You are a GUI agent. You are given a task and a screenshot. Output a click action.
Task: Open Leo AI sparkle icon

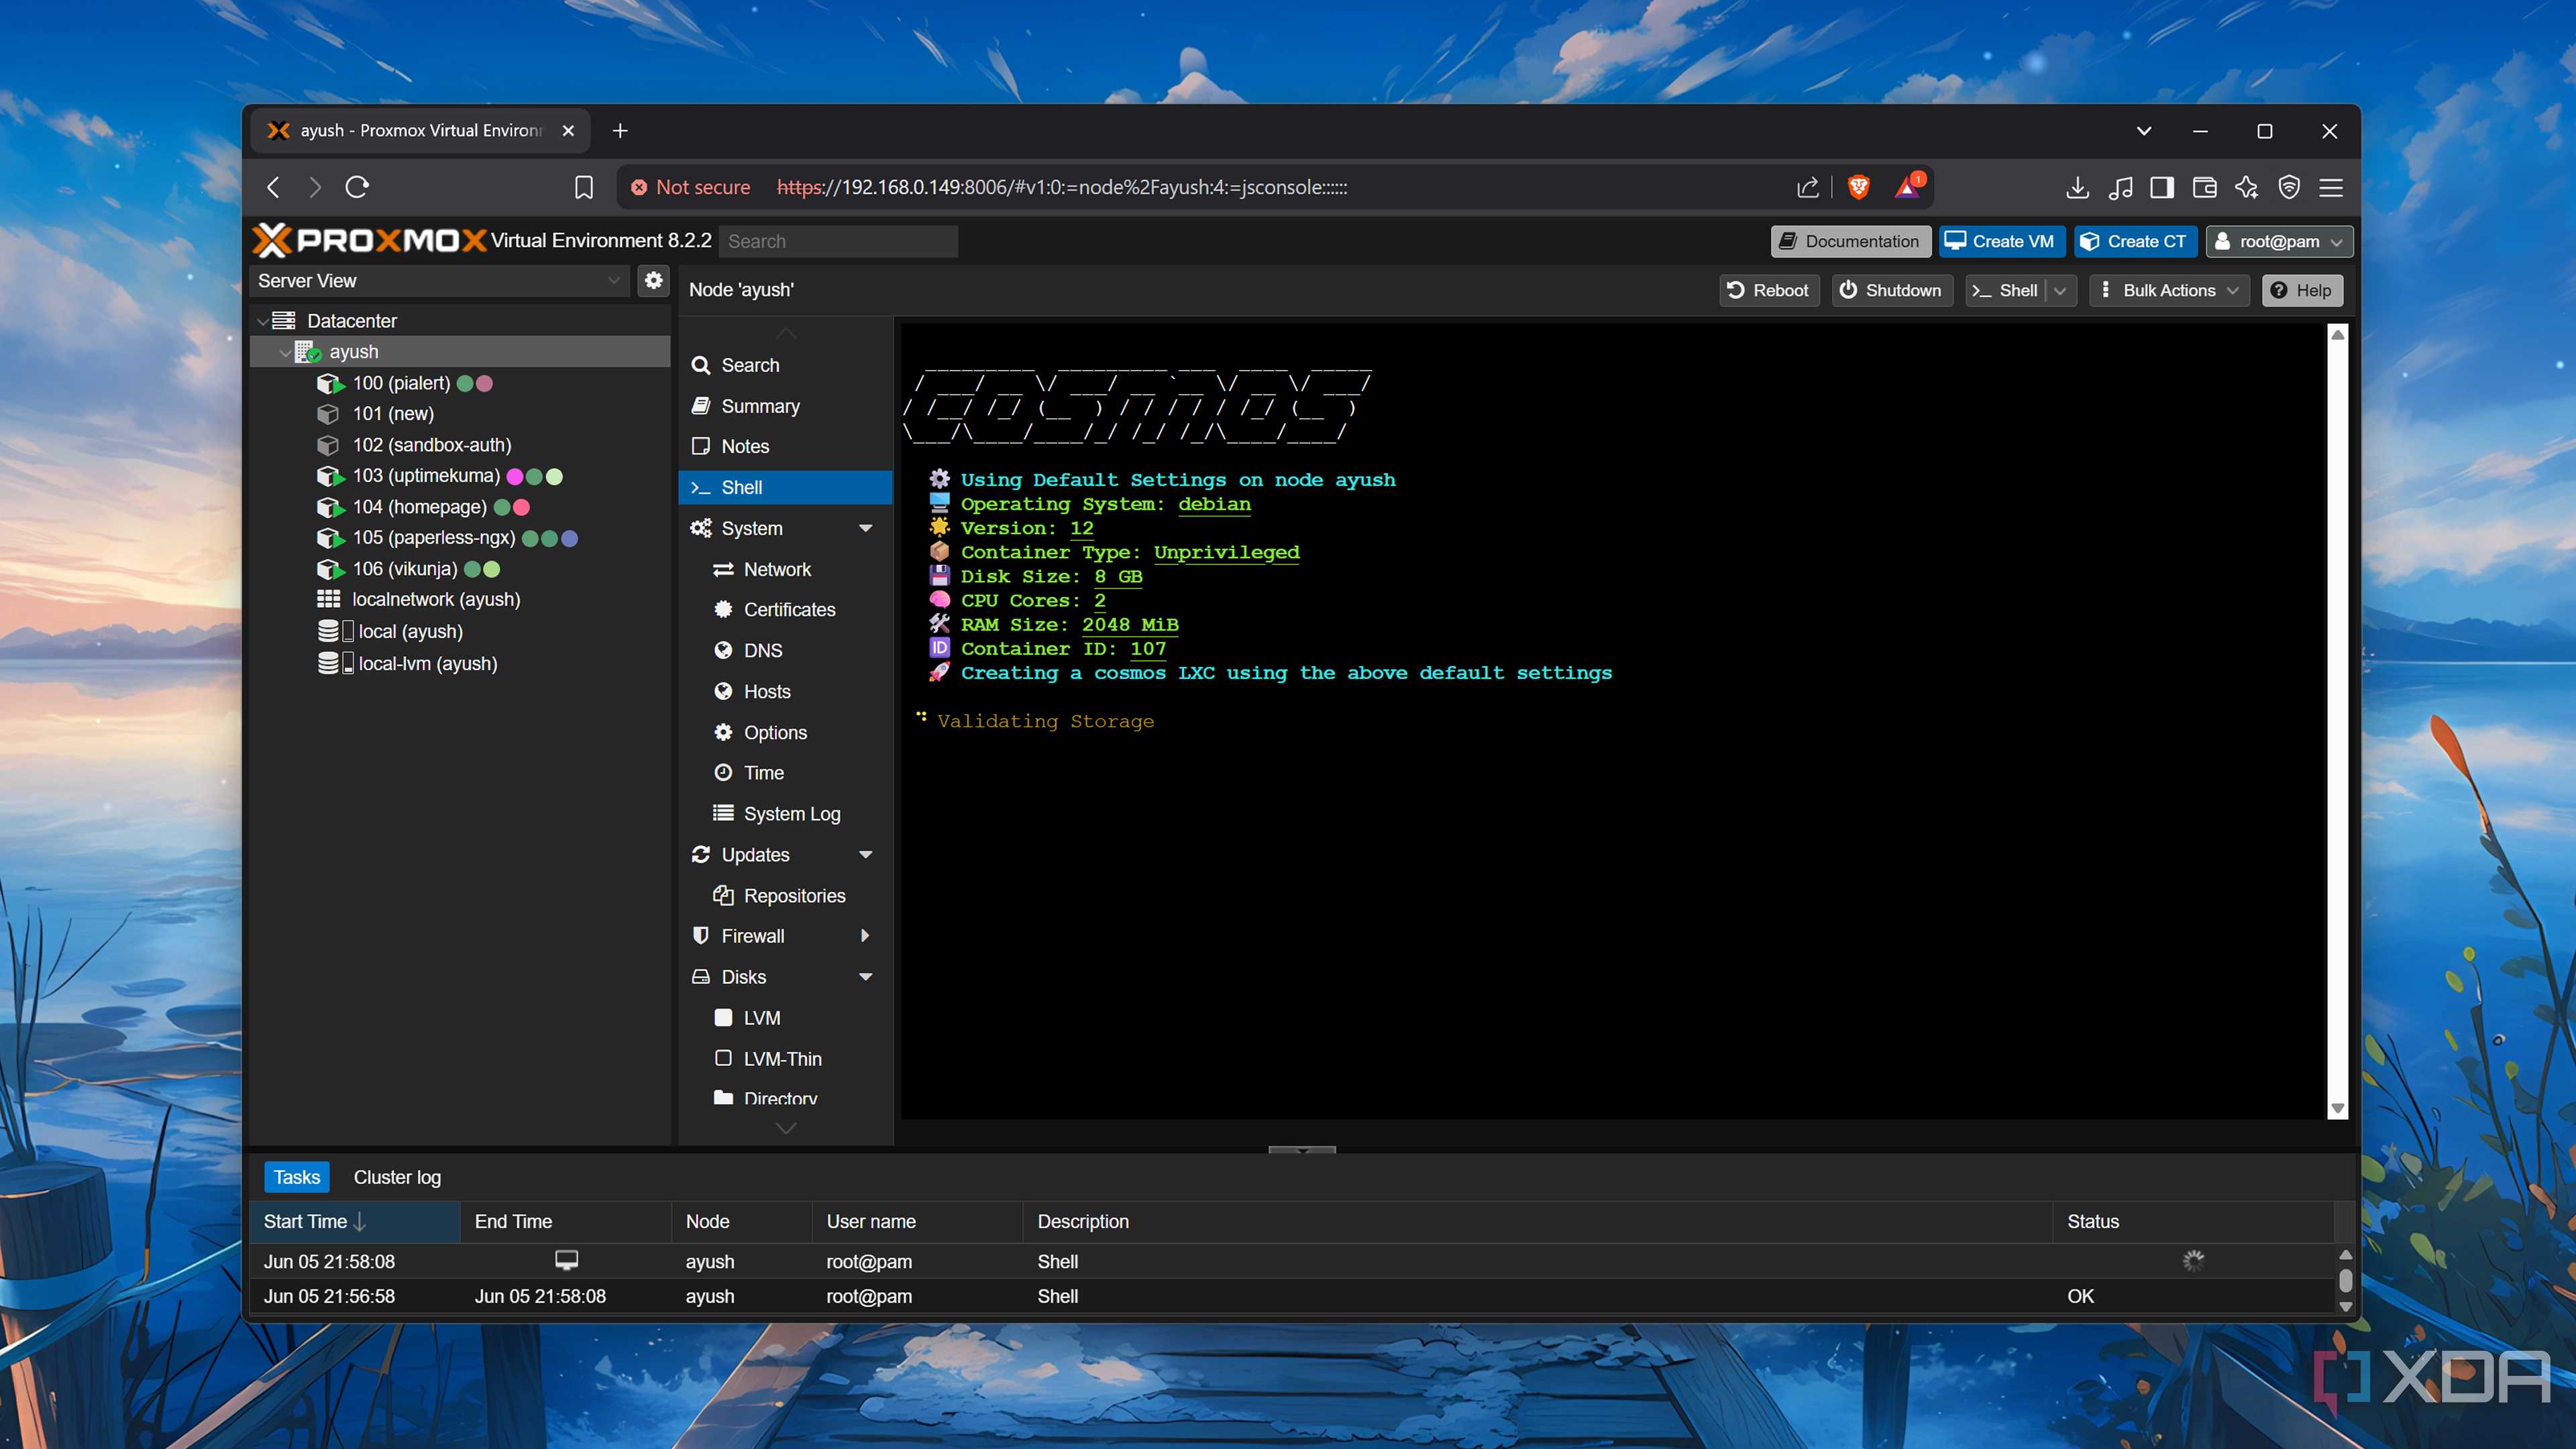[x=2246, y=187]
